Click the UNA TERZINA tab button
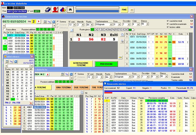The height and width of the screenshot is (135, 196). 63,87
